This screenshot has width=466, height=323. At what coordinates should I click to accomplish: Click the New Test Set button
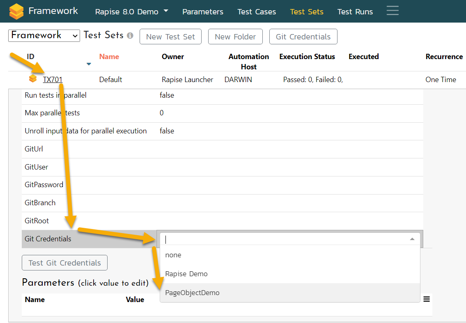point(170,37)
